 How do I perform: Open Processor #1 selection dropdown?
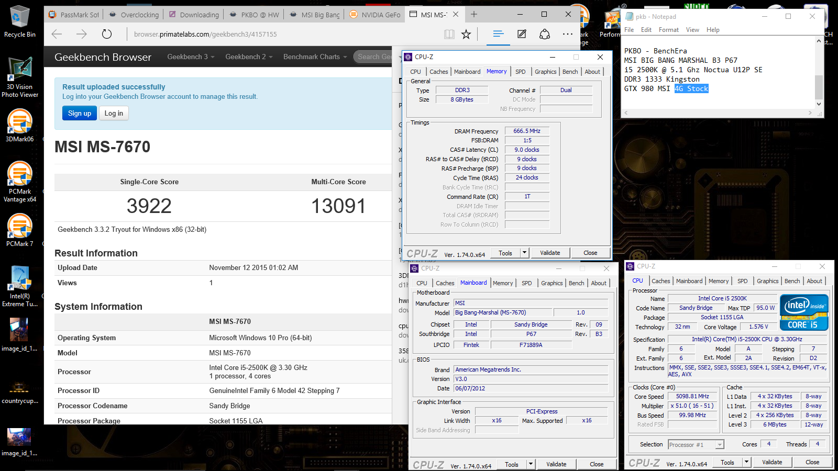696,445
